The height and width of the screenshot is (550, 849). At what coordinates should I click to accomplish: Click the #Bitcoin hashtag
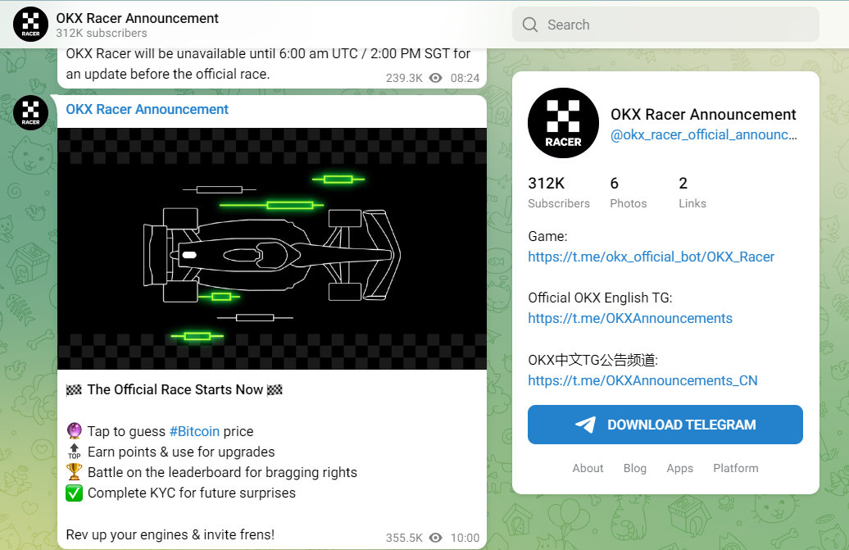(x=194, y=431)
